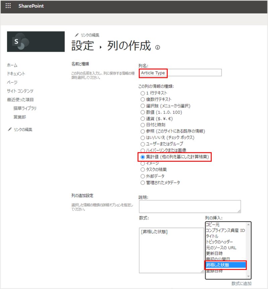Open ホーム in the left navigation
This screenshot has width=268, height=289.
(12, 65)
